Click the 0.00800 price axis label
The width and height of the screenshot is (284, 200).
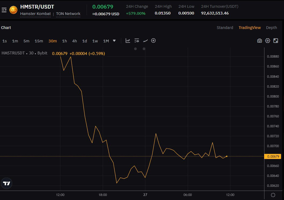pos(273,97)
